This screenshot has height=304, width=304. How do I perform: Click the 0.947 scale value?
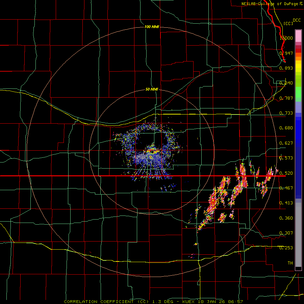pos(286,53)
